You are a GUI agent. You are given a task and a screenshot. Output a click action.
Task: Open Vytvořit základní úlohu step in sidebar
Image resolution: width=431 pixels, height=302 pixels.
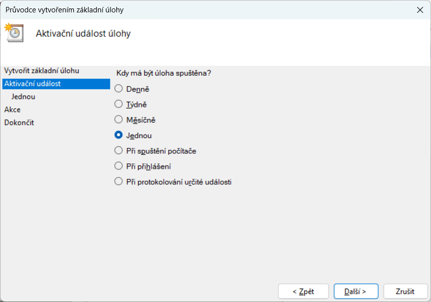pos(42,71)
